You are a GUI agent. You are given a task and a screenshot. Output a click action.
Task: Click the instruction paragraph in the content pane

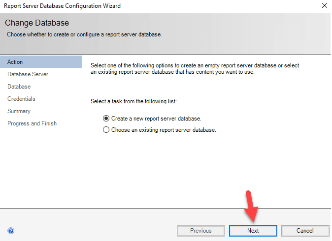195,69
